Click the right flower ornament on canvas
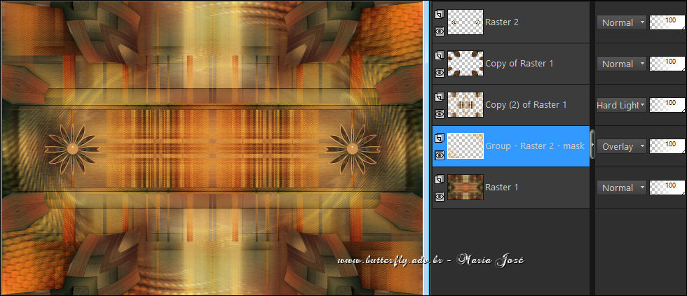 click(x=353, y=150)
